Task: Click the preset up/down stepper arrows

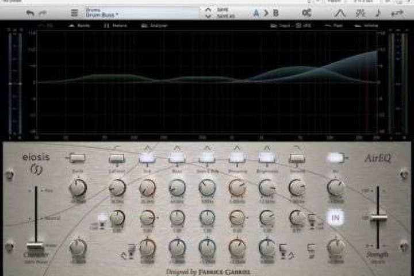Action: click(x=208, y=13)
